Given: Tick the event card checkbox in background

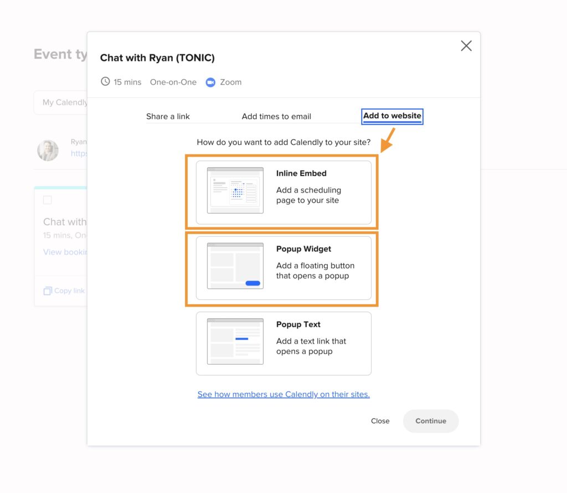Looking at the screenshot, I should coord(48,200).
